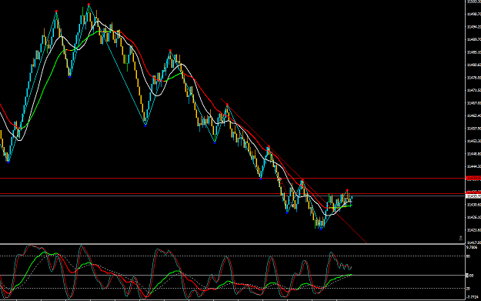
Task: Click the -7.7724 oscillator scale value
Action: (473, 297)
